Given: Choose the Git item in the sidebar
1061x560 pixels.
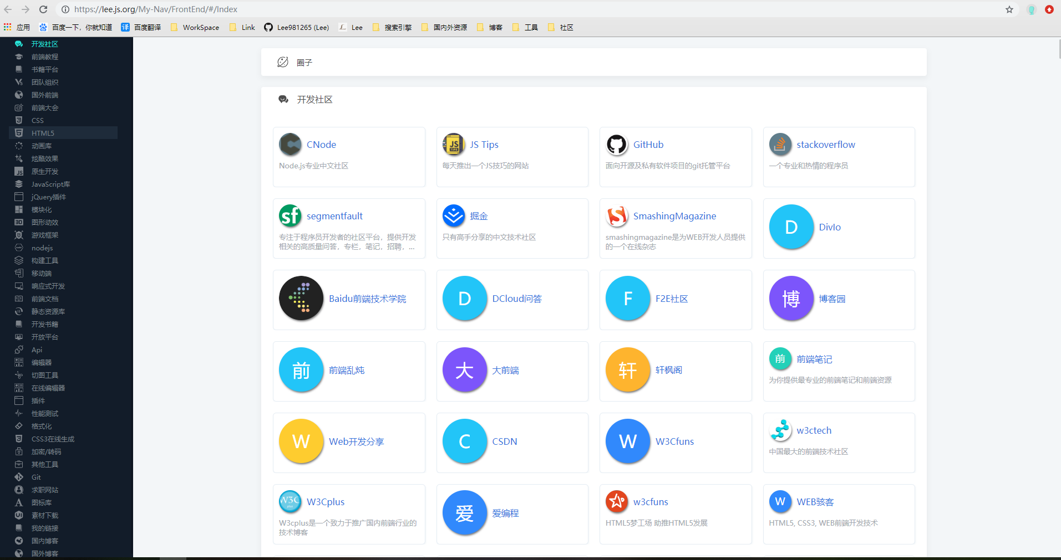Looking at the screenshot, I should pyautogui.click(x=36, y=477).
